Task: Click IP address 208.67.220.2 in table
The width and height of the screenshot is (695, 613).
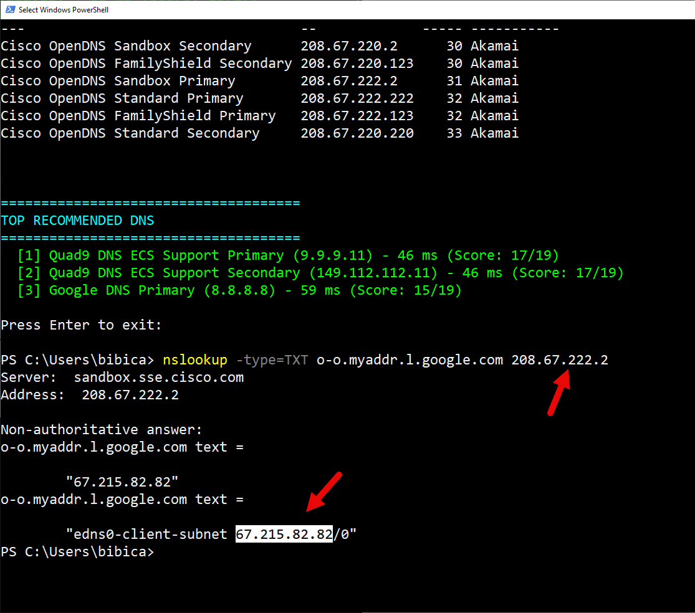Action: click(349, 46)
